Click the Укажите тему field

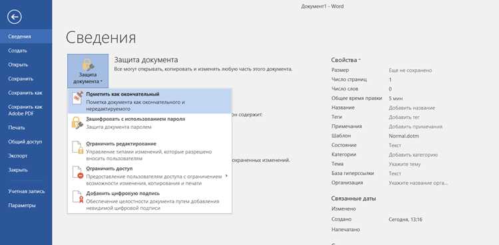click(405, 164)
